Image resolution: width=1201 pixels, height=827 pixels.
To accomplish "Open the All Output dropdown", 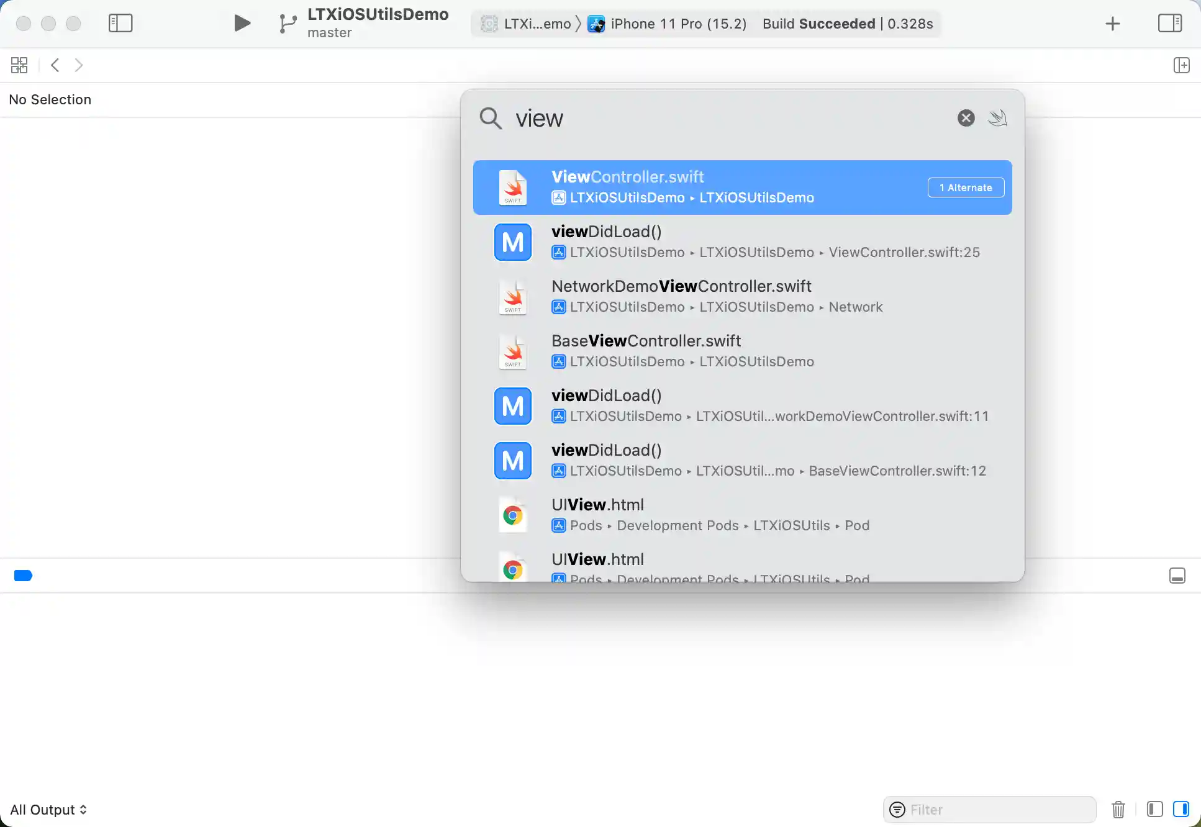I will (x=48, y=810).
